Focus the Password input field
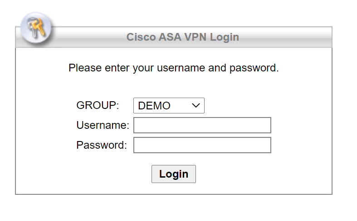 (x=202, y=145)
